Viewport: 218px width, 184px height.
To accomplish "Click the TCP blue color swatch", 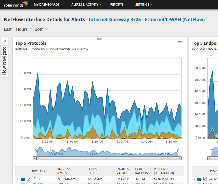I will click(23, 179).
